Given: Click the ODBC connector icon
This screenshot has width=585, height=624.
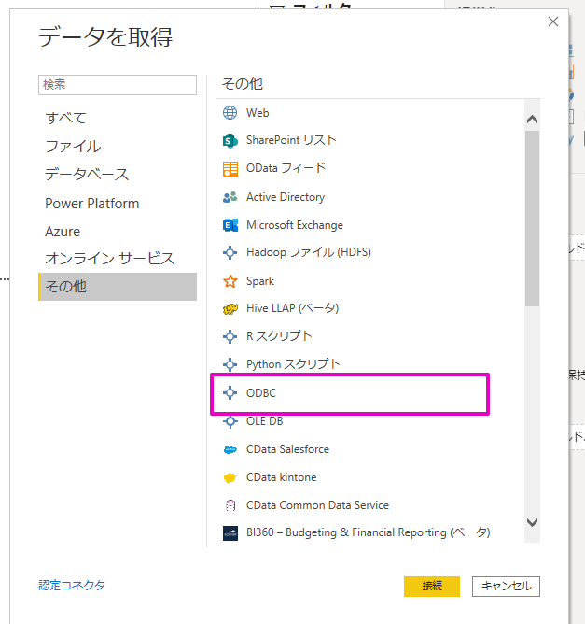Looking at the screenshot, I should click(x=230, y=392).
